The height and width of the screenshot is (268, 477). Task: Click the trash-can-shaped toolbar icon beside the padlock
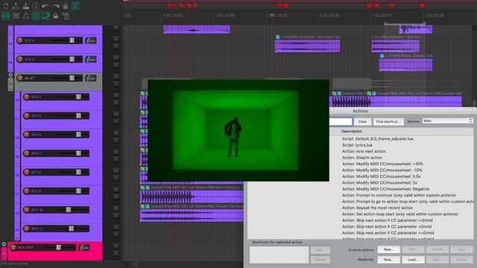click(x=66, y=16)
